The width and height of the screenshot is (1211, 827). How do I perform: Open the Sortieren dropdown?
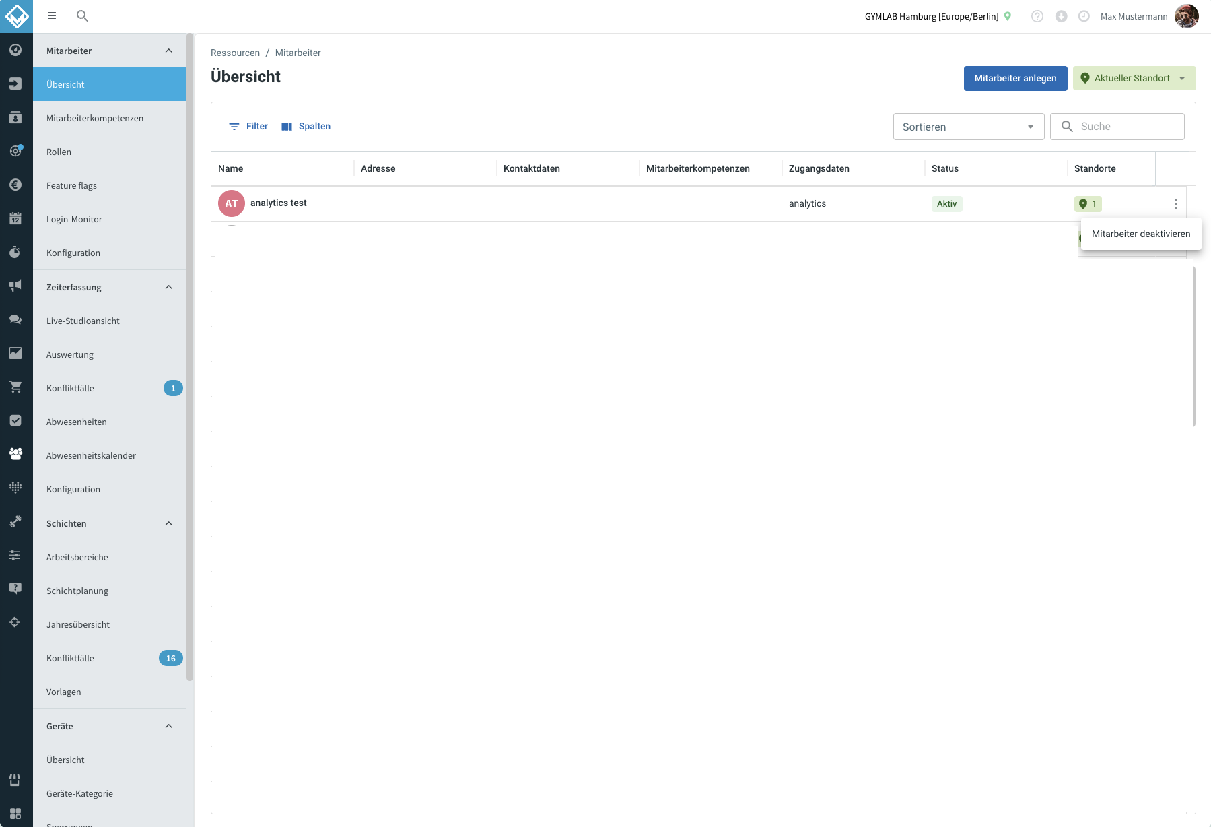coord(969,127)
